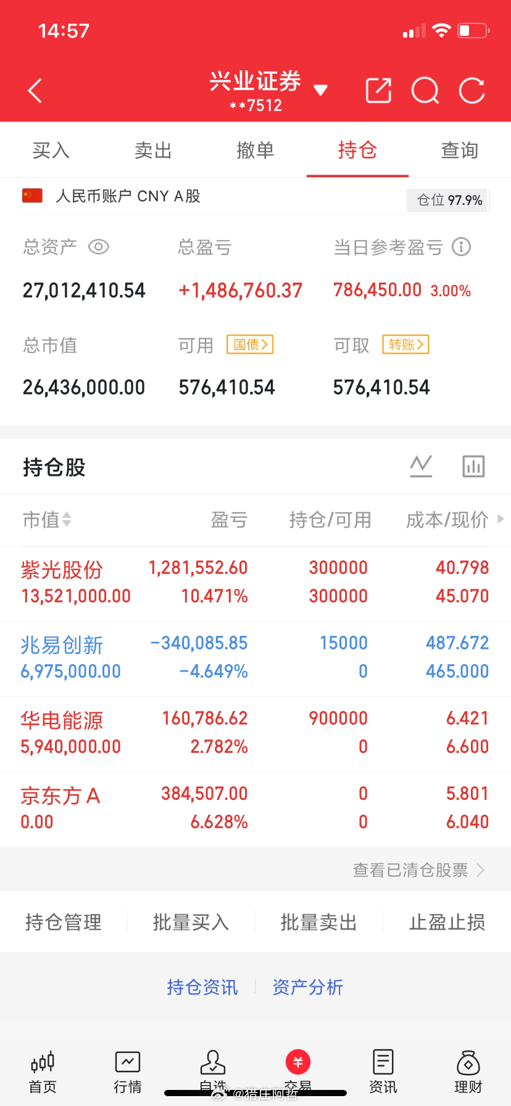Screen dimensions: 511x1106
Task: Select the 持仓 tab
Action: [357, 150]
